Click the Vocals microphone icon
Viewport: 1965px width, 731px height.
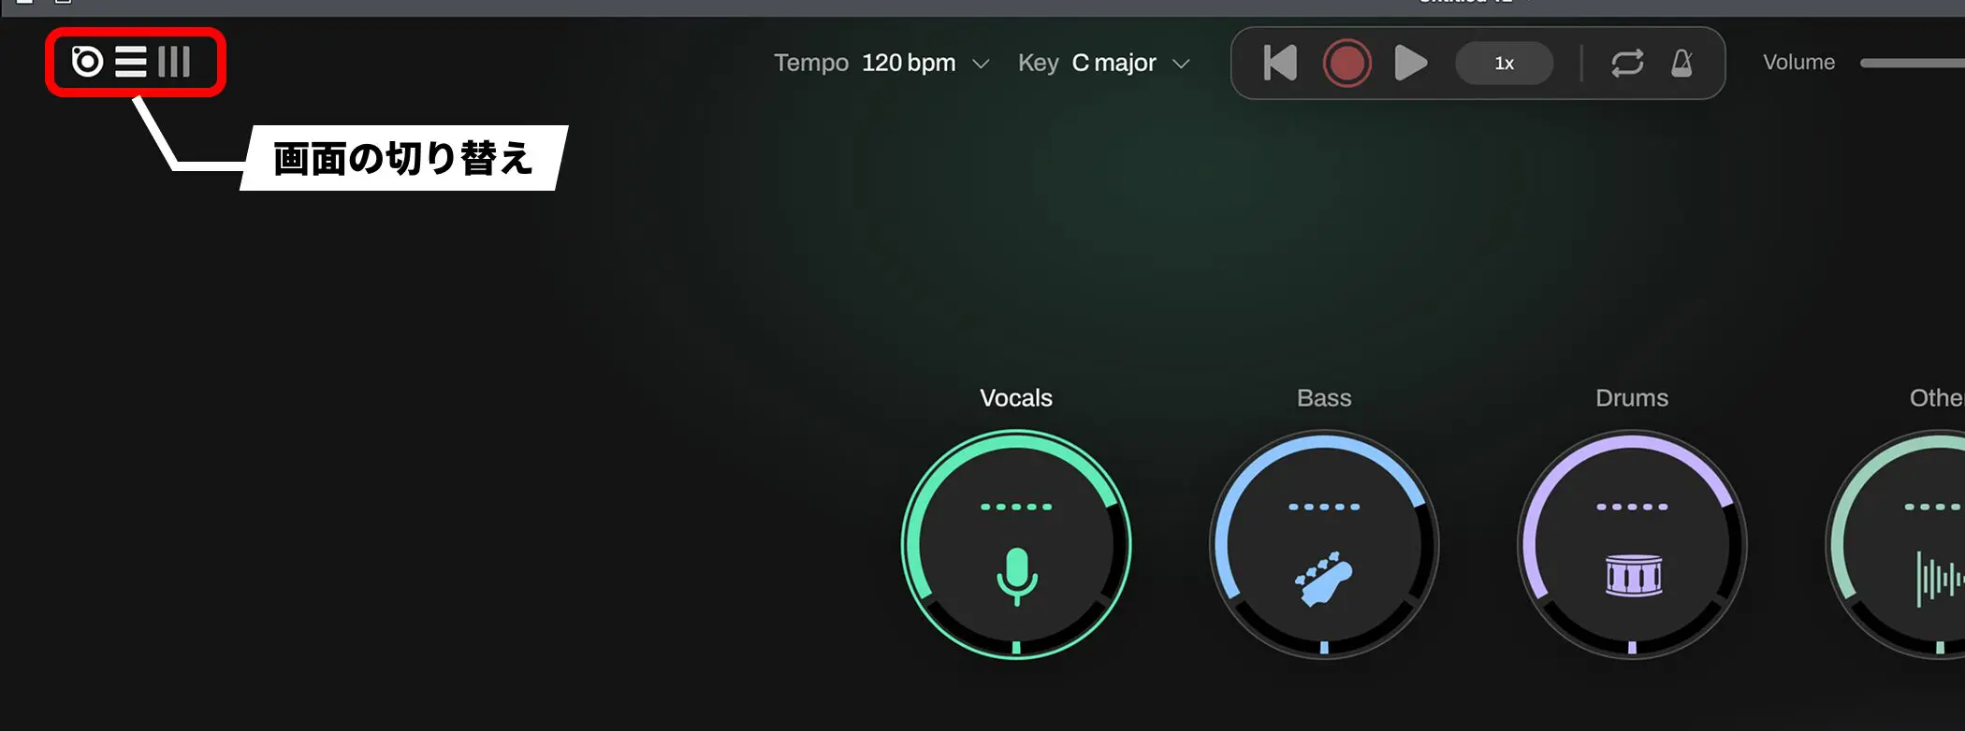point(1016,576)
